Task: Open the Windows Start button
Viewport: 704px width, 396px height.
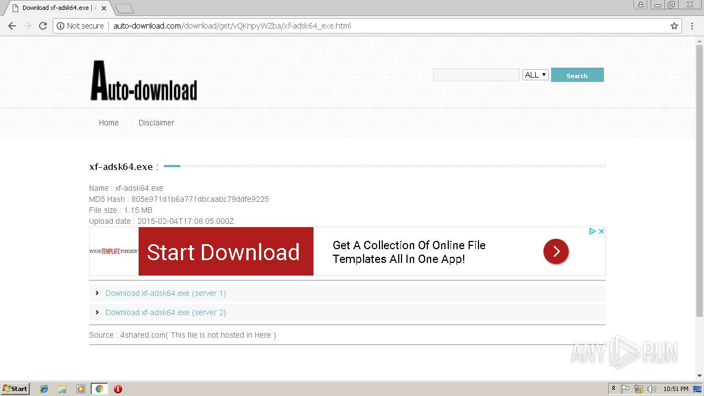Action: click(x=15, y=389)
